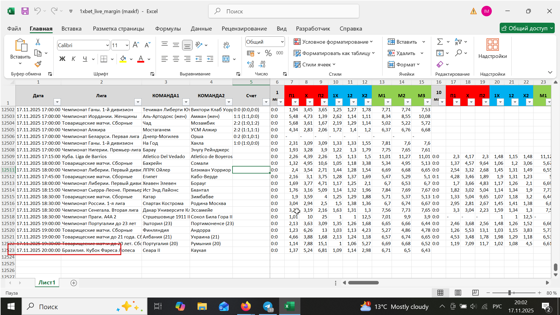Click the Wrap Text icon
The height and width of the screenshot is (315, 560).
pyautogui.click(x=226, y=45)
